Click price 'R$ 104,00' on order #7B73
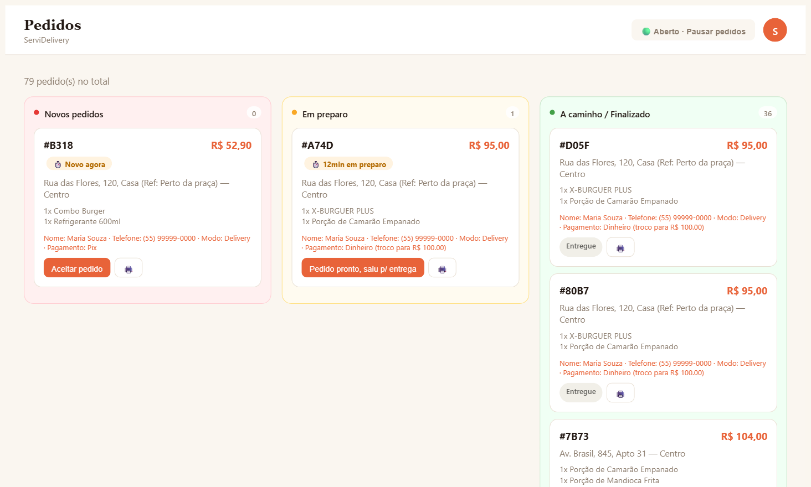The image size is (811, 487). click(x=744, y=437)
